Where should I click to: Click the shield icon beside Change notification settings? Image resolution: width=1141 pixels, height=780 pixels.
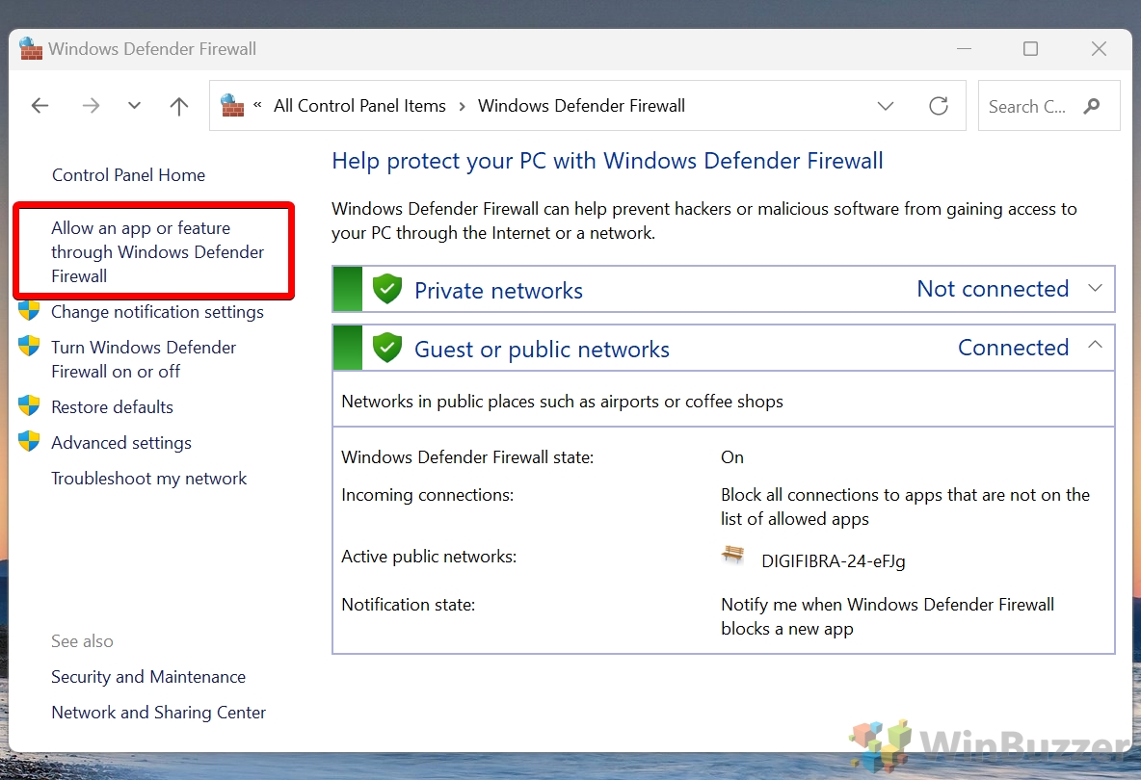(x=29, y=310)
